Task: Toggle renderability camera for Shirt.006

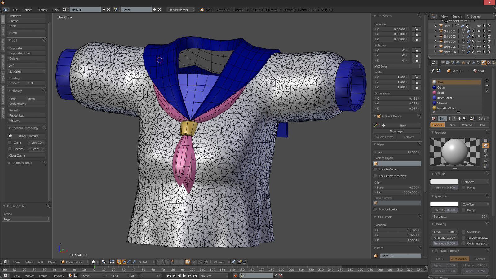Action: pos(489,52)
